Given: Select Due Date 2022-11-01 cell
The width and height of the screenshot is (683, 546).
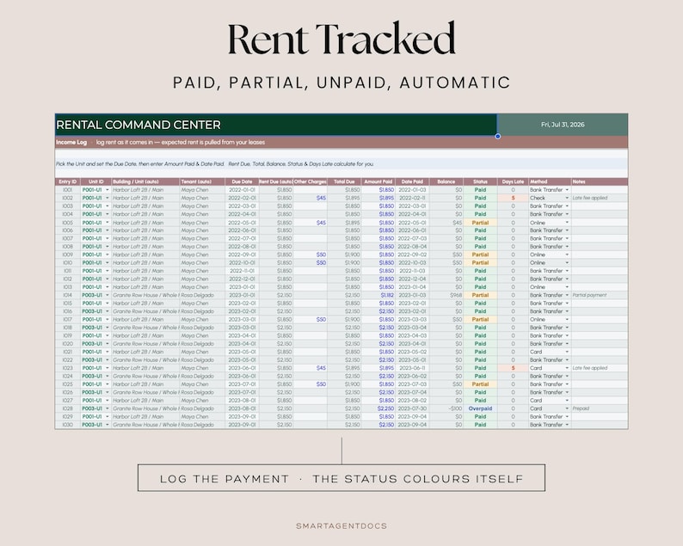Looking at the screenshot, I should (x=242, y=271).
